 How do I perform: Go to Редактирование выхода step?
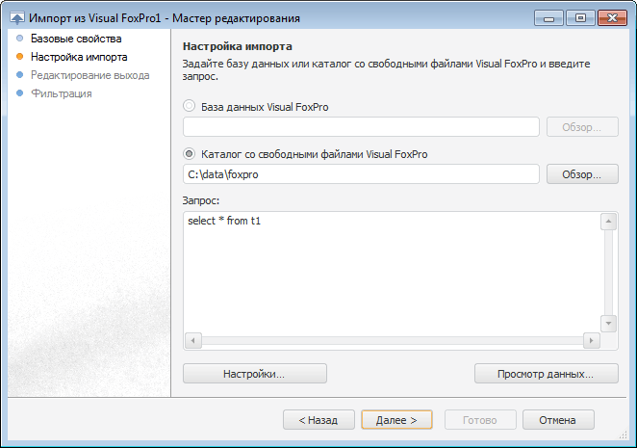click(x=89, y=75)
